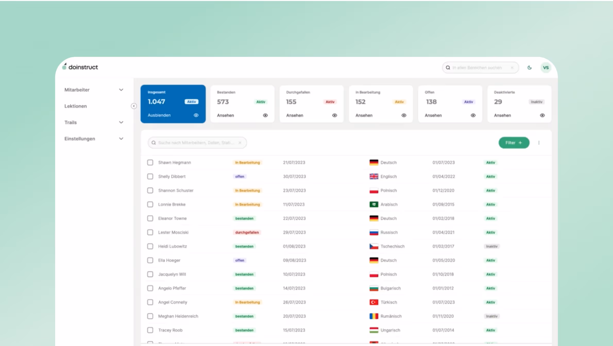Clear the employee search field X icon

[x=240, y=143]
